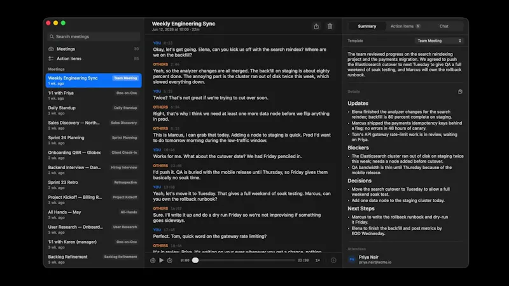
Task: Open Sales Discovery — North meeting
Action: point(94,125)
